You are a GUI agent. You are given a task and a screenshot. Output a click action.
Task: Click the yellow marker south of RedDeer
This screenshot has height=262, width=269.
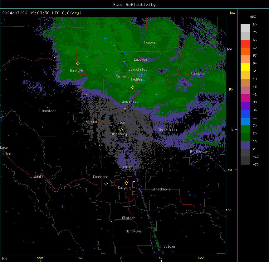pos(133,87)
